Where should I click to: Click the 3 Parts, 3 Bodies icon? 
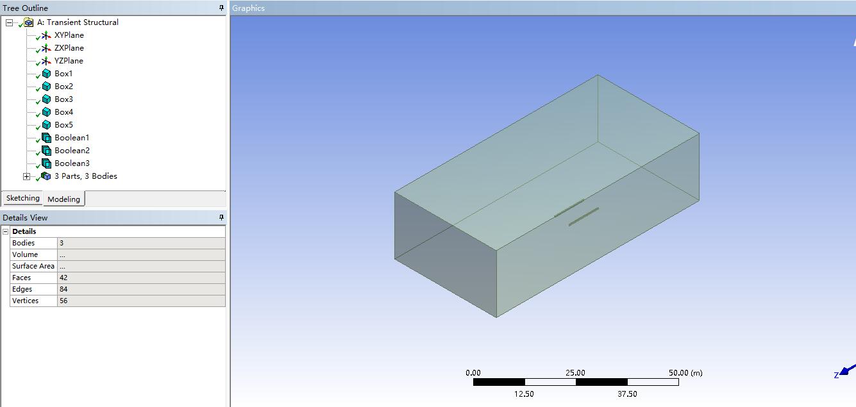click(46, 176)
